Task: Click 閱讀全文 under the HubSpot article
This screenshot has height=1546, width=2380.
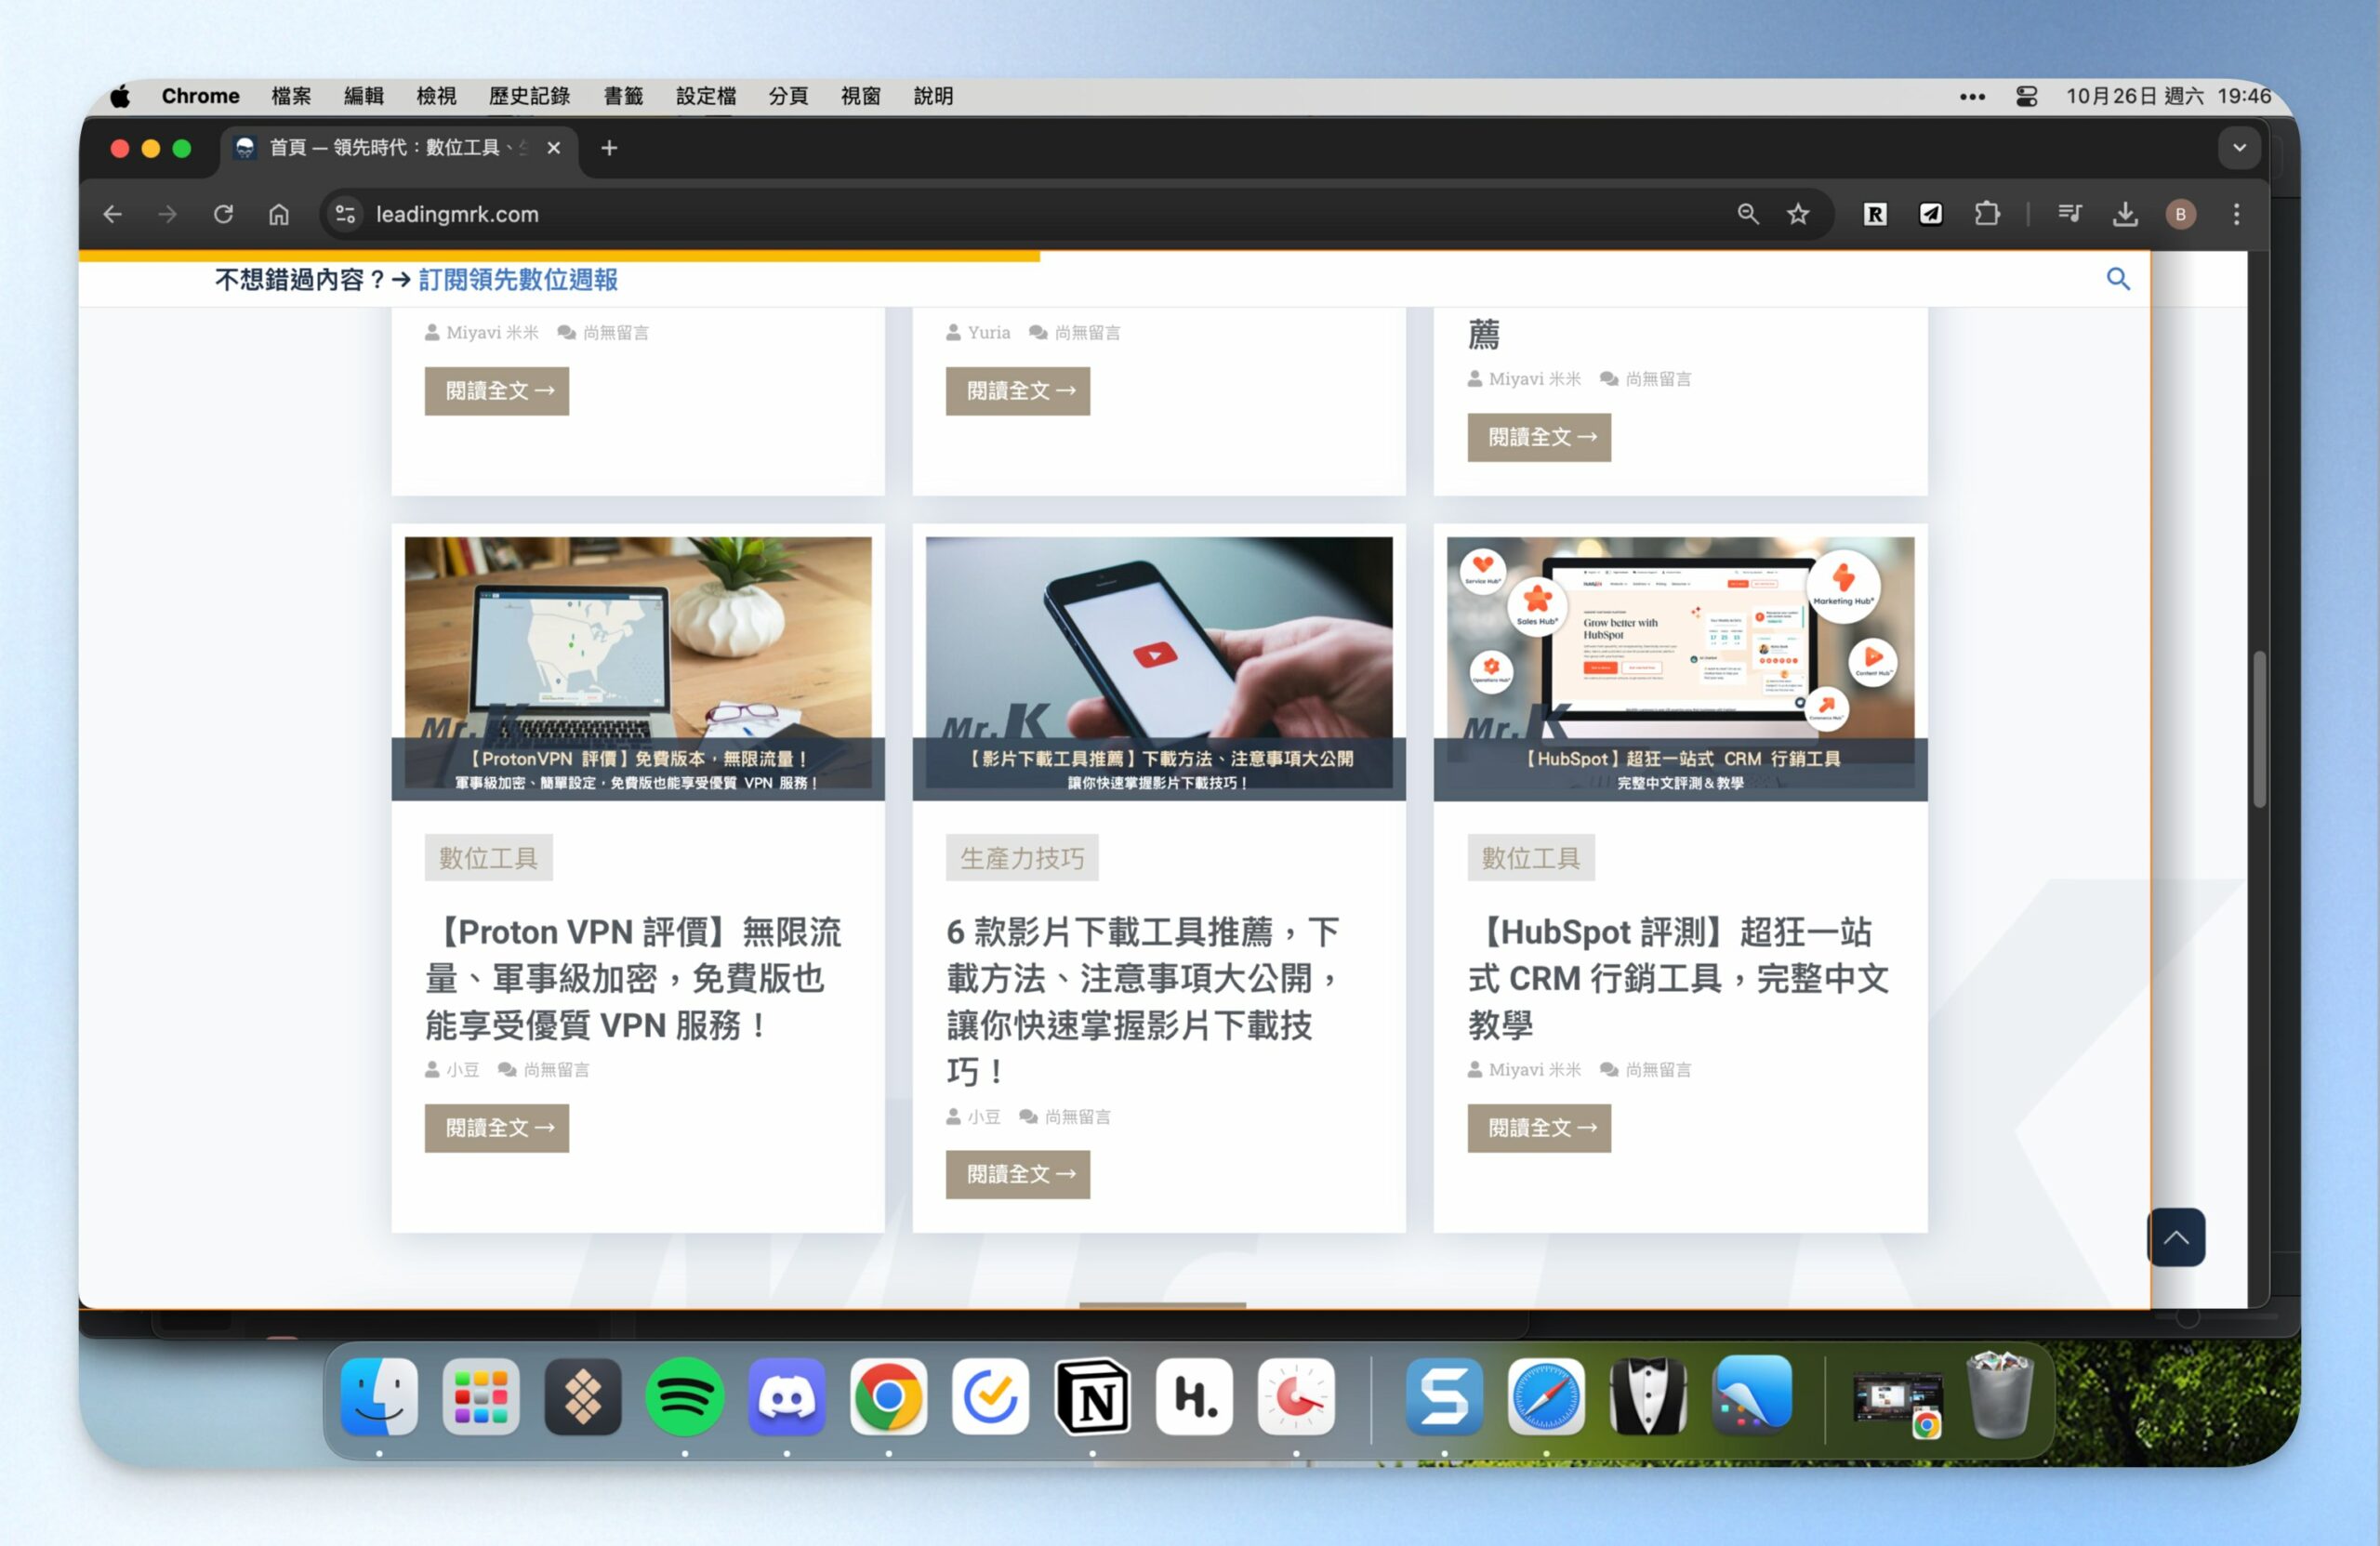Action: click(x=1539, y=1128)
